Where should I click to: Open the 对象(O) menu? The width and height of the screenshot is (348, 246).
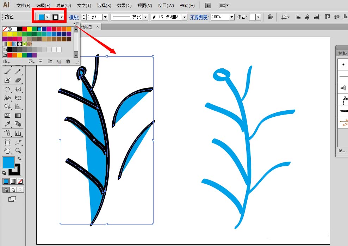pyautogui.click(x=63, y=6)
